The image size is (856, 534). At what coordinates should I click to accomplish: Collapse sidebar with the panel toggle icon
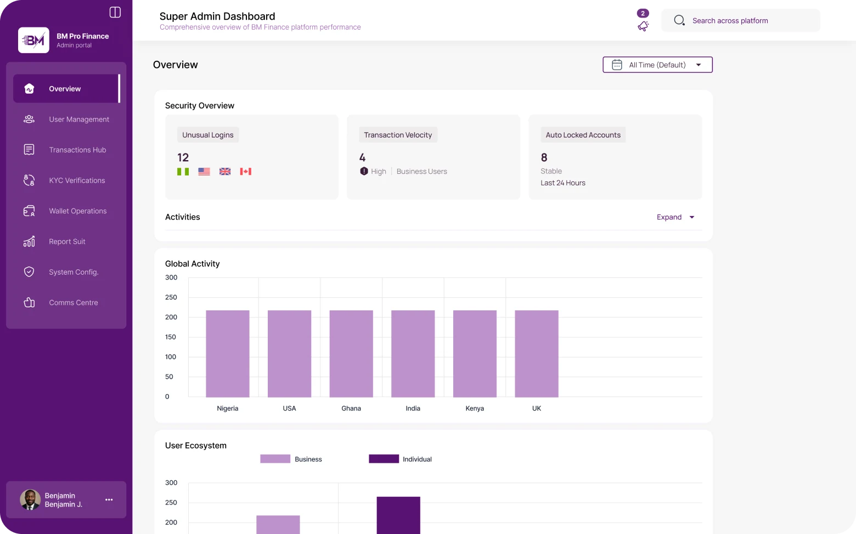[115, 12]
